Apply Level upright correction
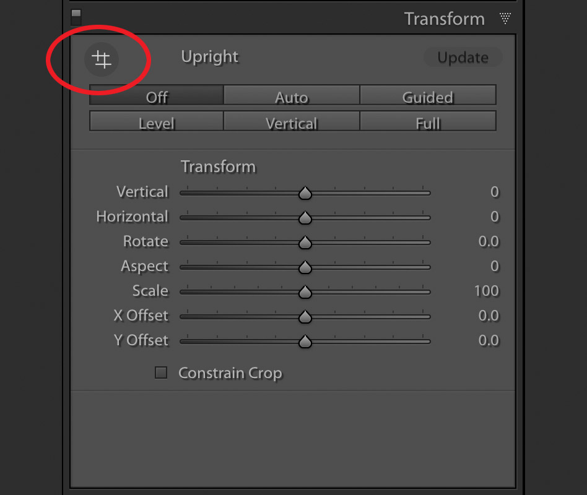 click(157, 123)
